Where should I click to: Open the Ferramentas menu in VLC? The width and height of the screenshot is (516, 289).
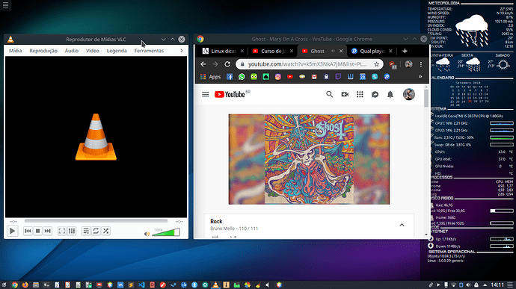tap(149, 51)
